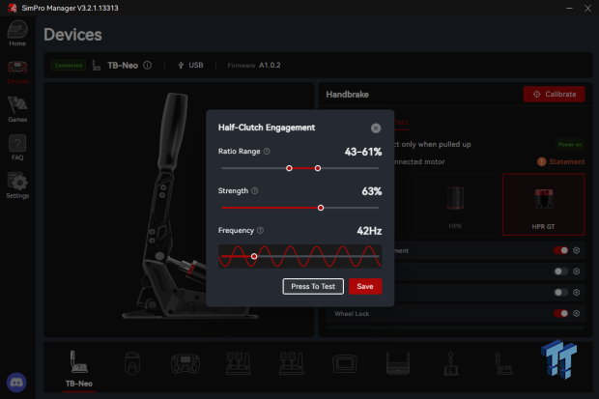
Task: Click the Handbrake panel heading
Action: click(x=347, y=95)
